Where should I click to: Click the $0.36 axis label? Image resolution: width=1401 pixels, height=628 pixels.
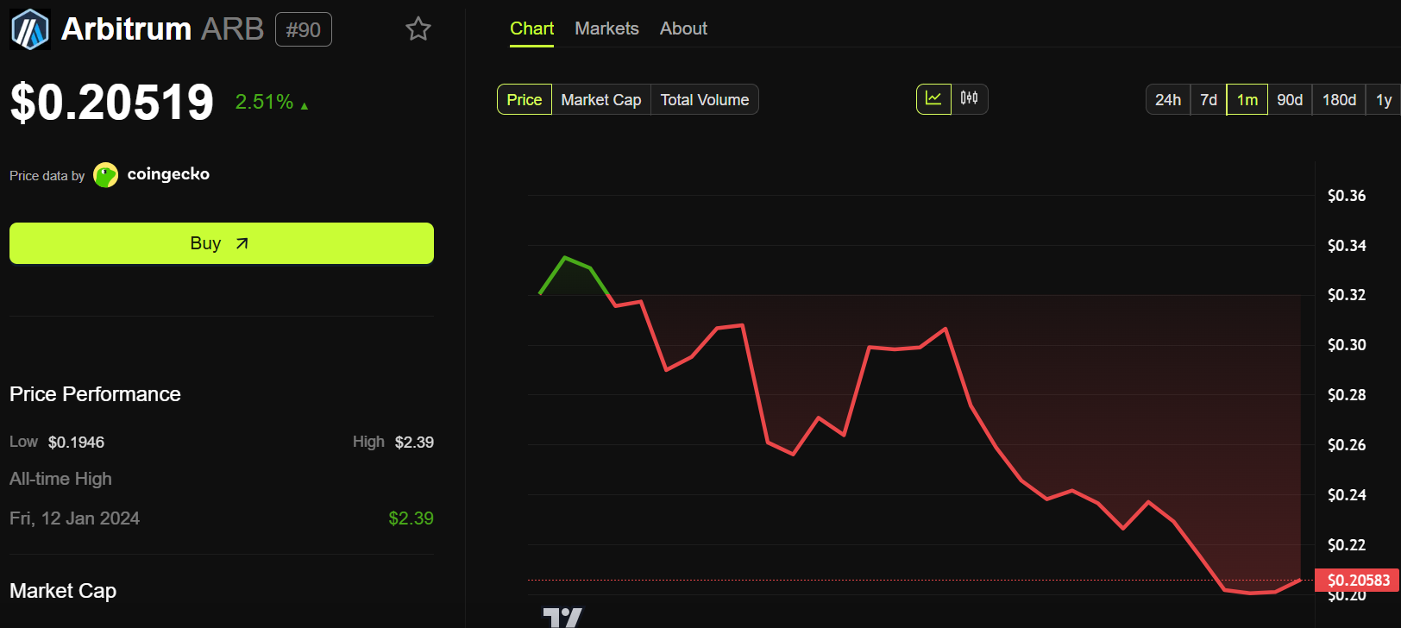[x=1347, y=196]
